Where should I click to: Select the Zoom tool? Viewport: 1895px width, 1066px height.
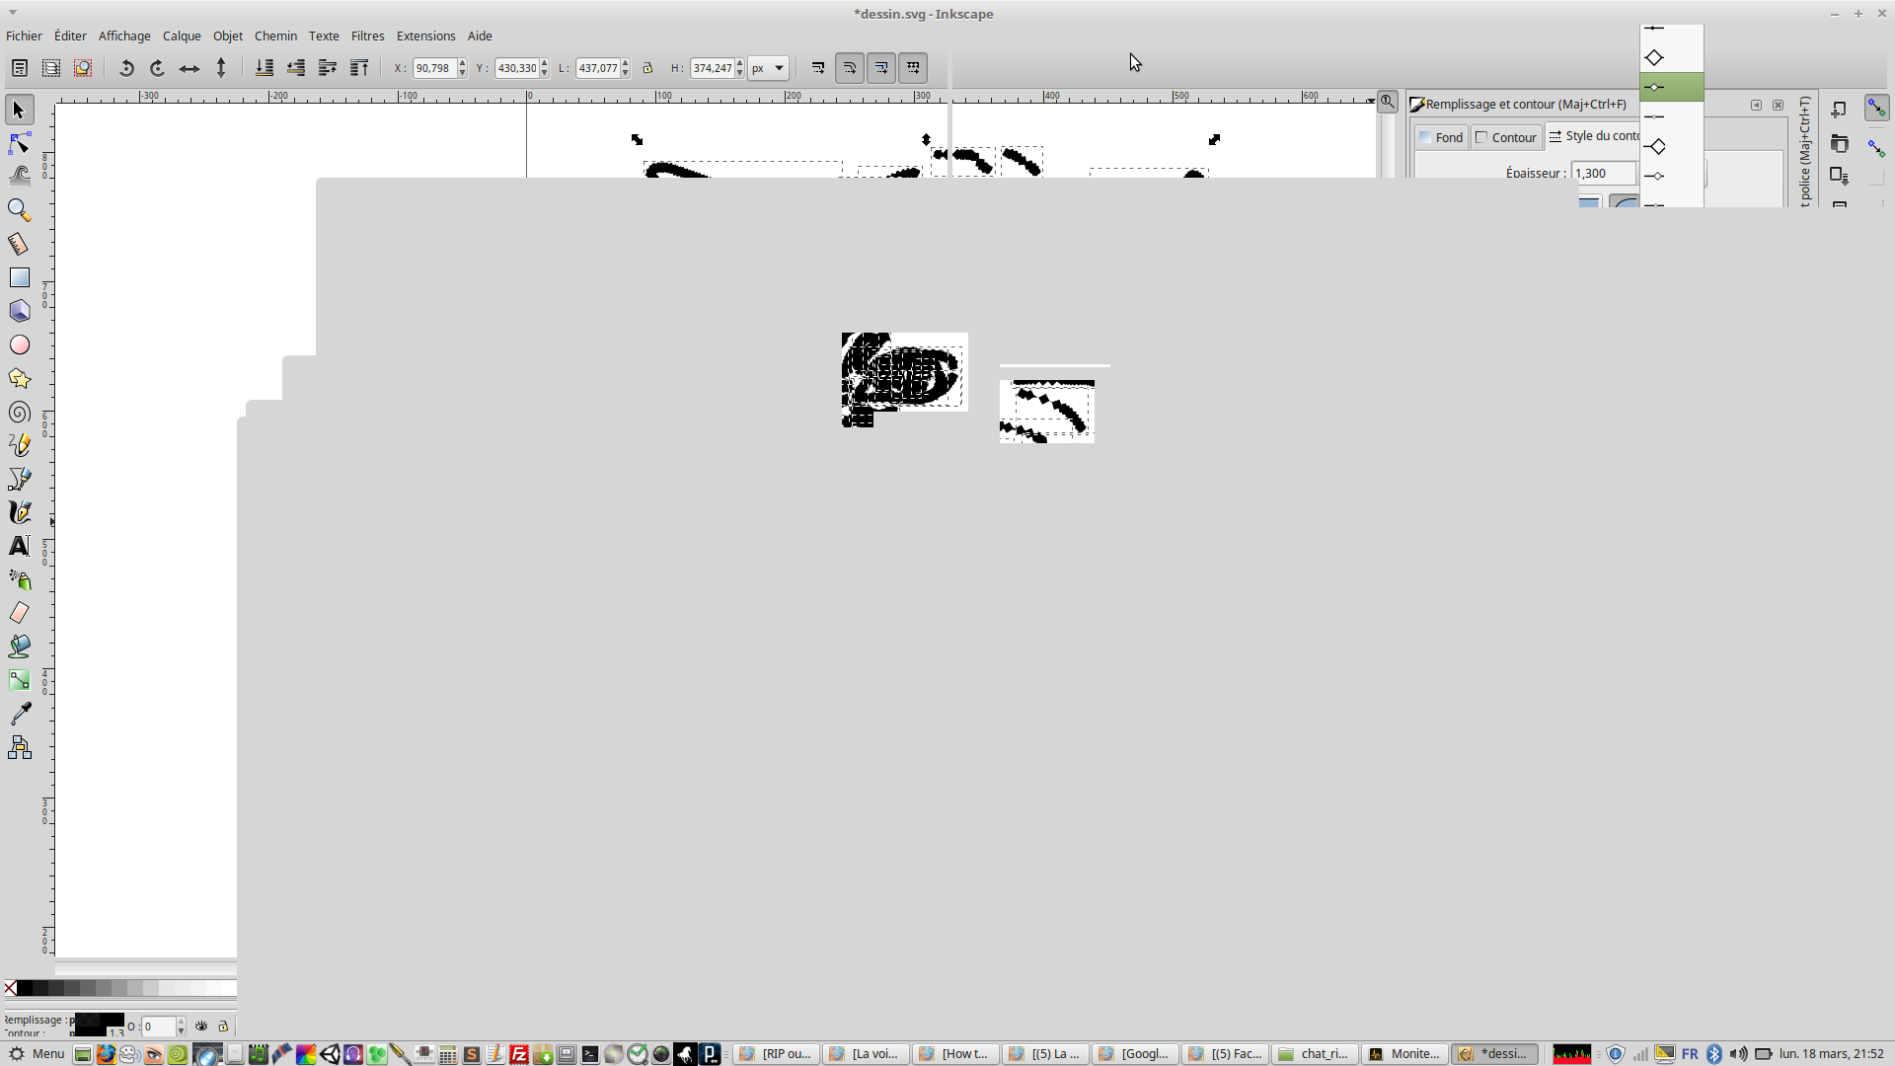tap(19, 210)
